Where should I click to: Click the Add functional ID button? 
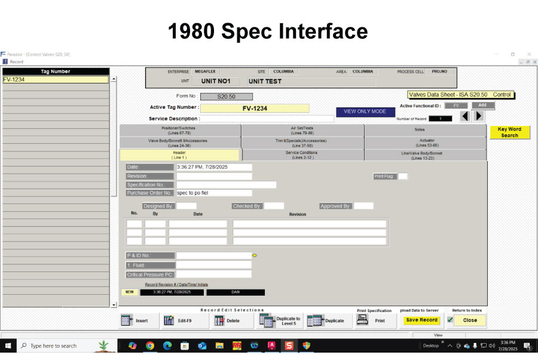click(483, 105)
